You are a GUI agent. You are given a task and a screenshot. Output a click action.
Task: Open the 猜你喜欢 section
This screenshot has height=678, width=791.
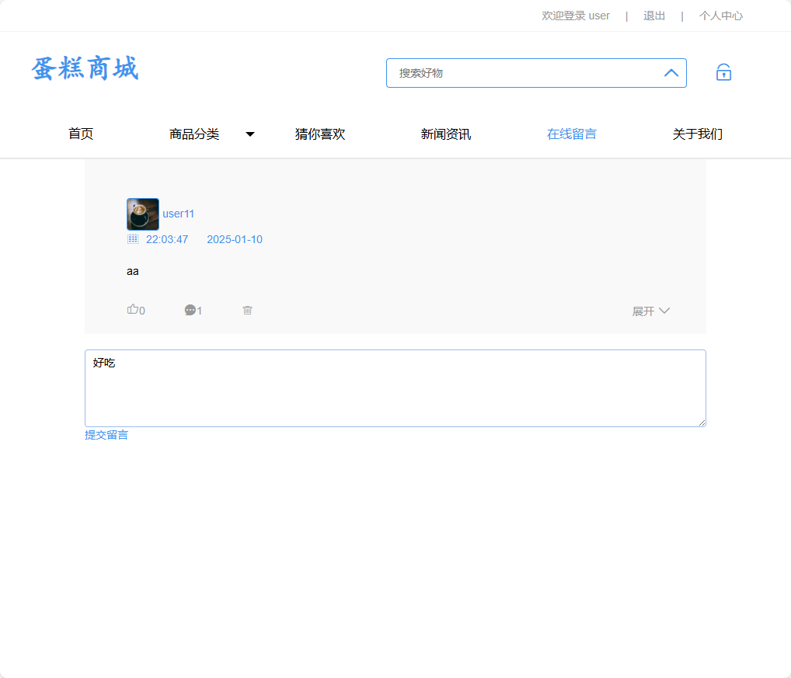pyautogui.click(x=320, y=134)
